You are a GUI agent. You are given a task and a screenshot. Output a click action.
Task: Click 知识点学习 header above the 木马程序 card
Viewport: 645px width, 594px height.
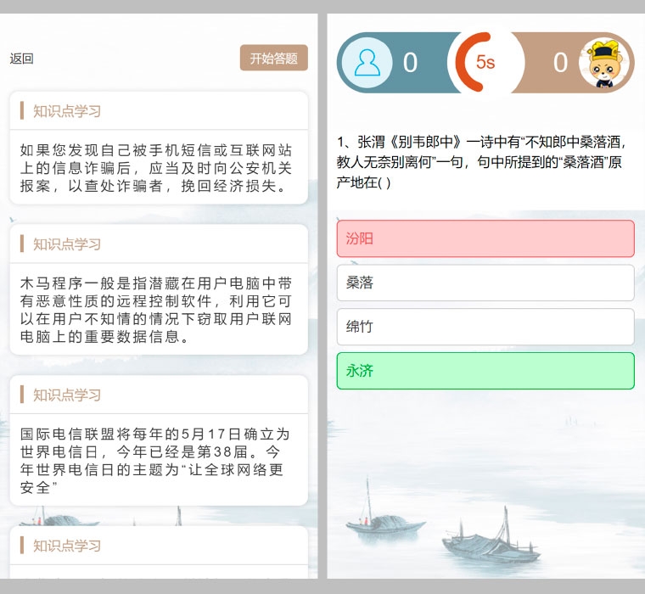coord(67,244)
